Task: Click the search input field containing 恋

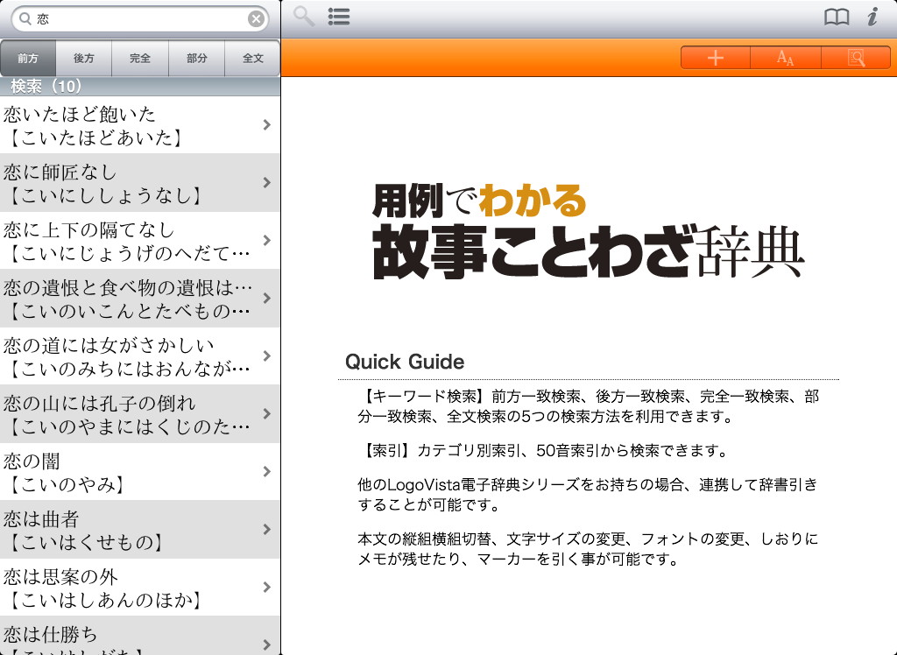Action: [x=140, y=19]
